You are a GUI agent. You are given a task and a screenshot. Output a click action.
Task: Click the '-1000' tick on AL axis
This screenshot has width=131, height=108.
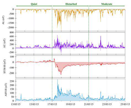click(11, 18)
